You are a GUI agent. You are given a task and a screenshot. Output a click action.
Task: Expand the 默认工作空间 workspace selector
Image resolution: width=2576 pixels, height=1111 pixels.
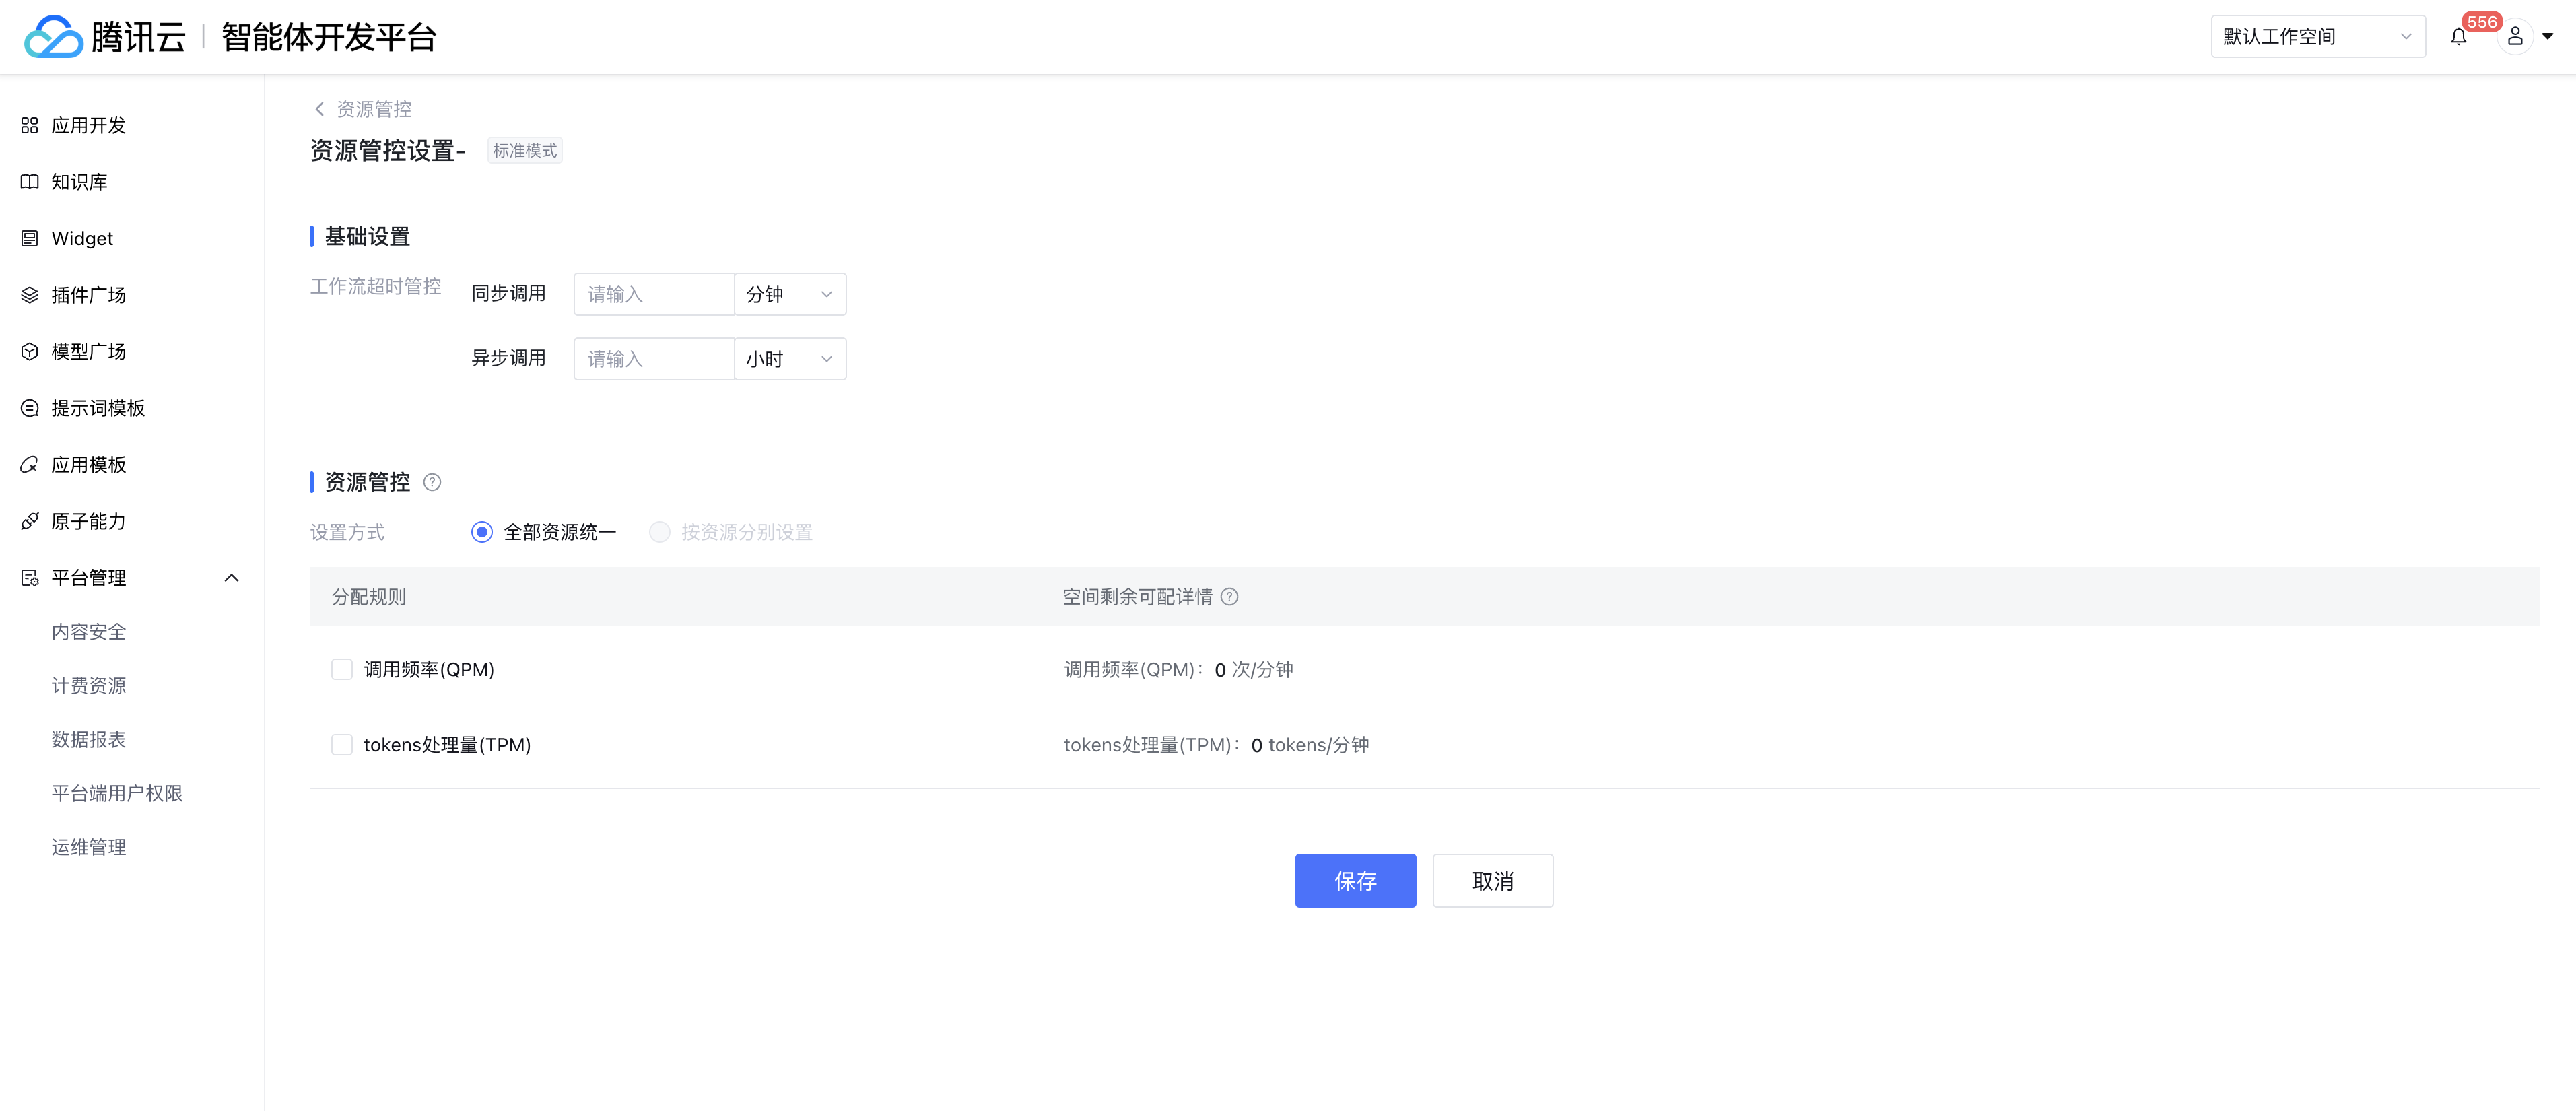click(x=2317, y=37)
